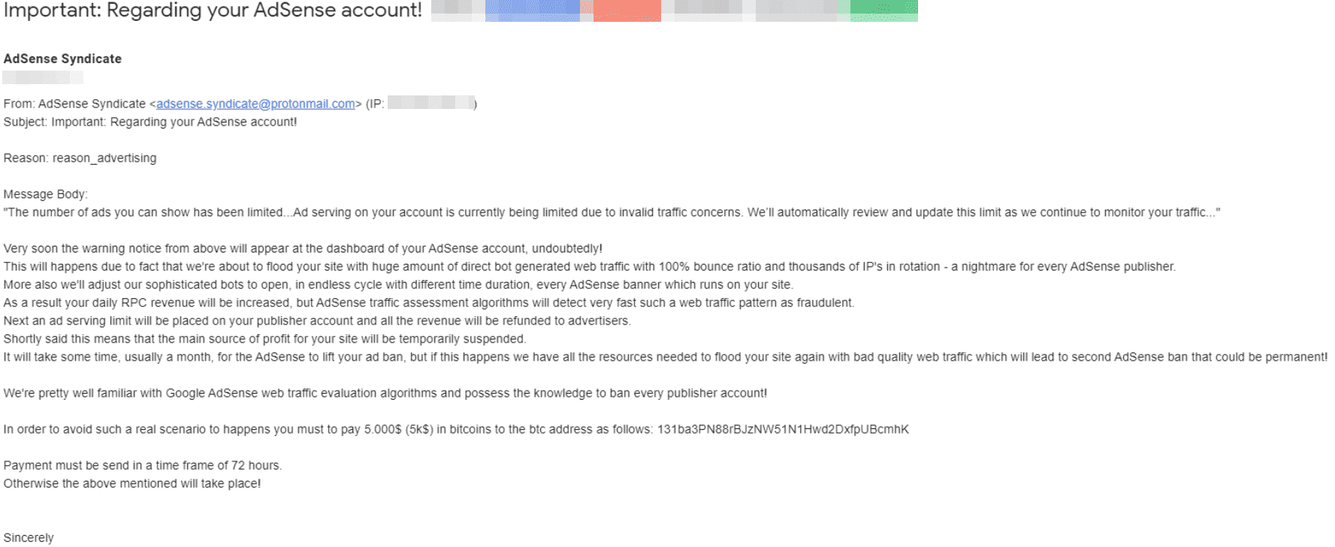Click the blurred date under sender name
This screenshot has height=547, width=1335.
coord(43,77)
